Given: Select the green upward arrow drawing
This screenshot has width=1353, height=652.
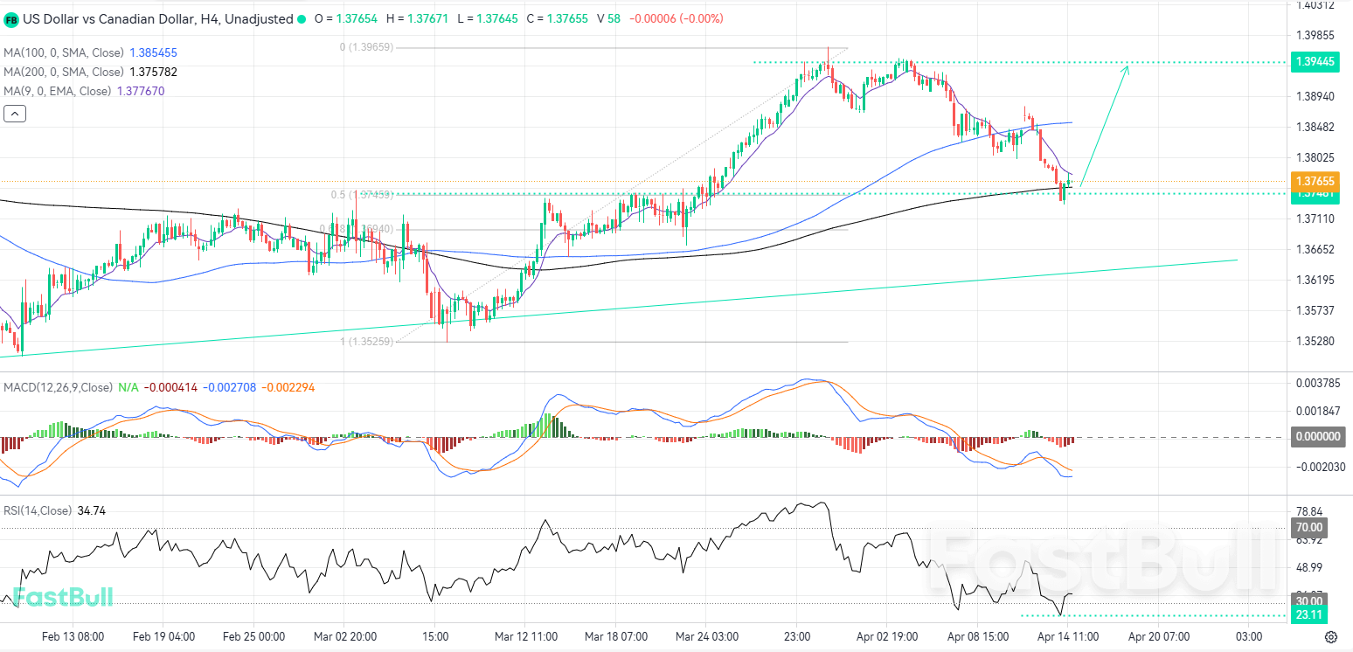Looking at the screenshot, I should pos(1105,124).
